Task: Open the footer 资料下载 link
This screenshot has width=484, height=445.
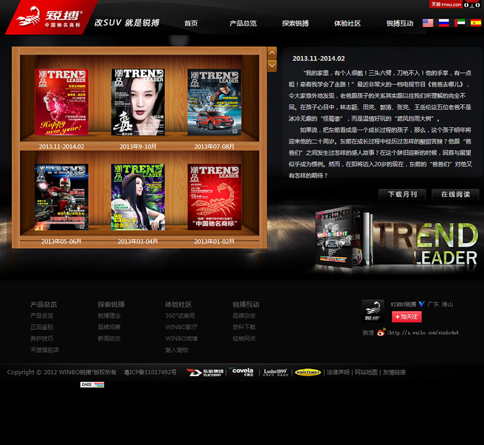Action: (x=244, y=327)
